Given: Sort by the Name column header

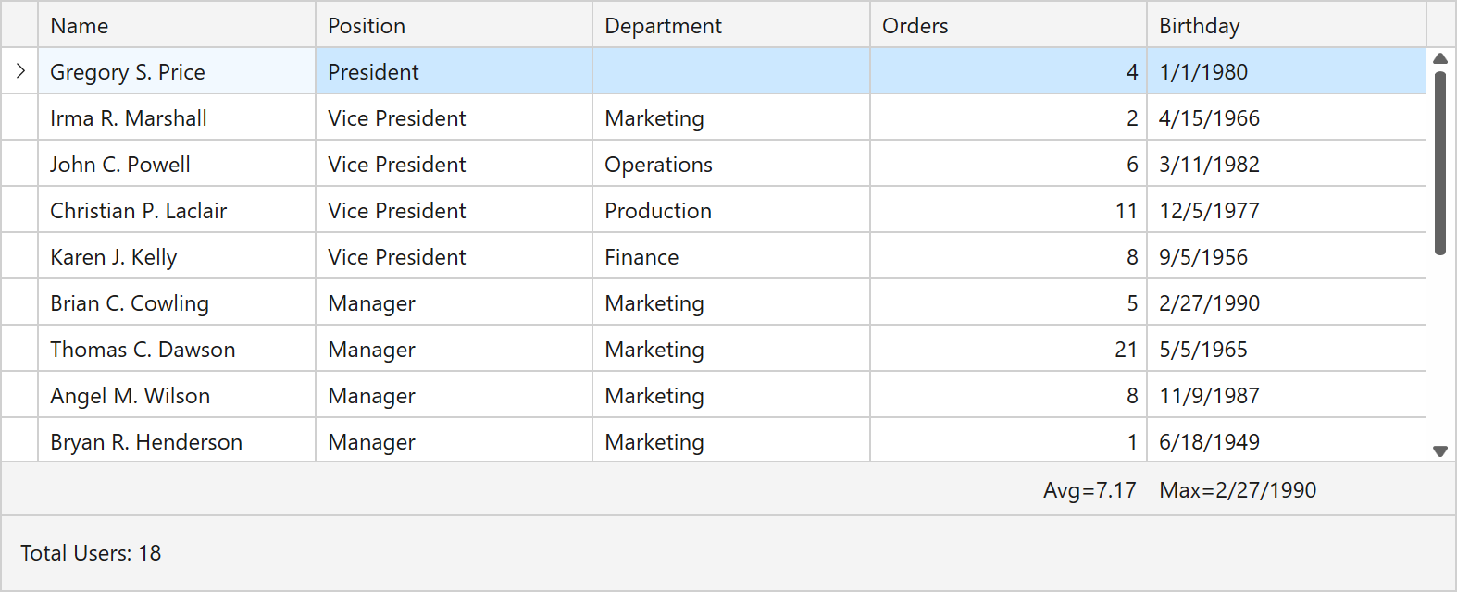Looking at the screenshot, I should coord(176,26).
